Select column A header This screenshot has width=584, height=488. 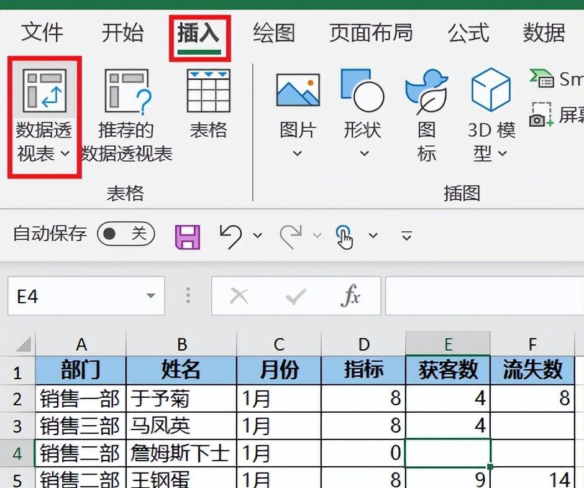[81, 344]
